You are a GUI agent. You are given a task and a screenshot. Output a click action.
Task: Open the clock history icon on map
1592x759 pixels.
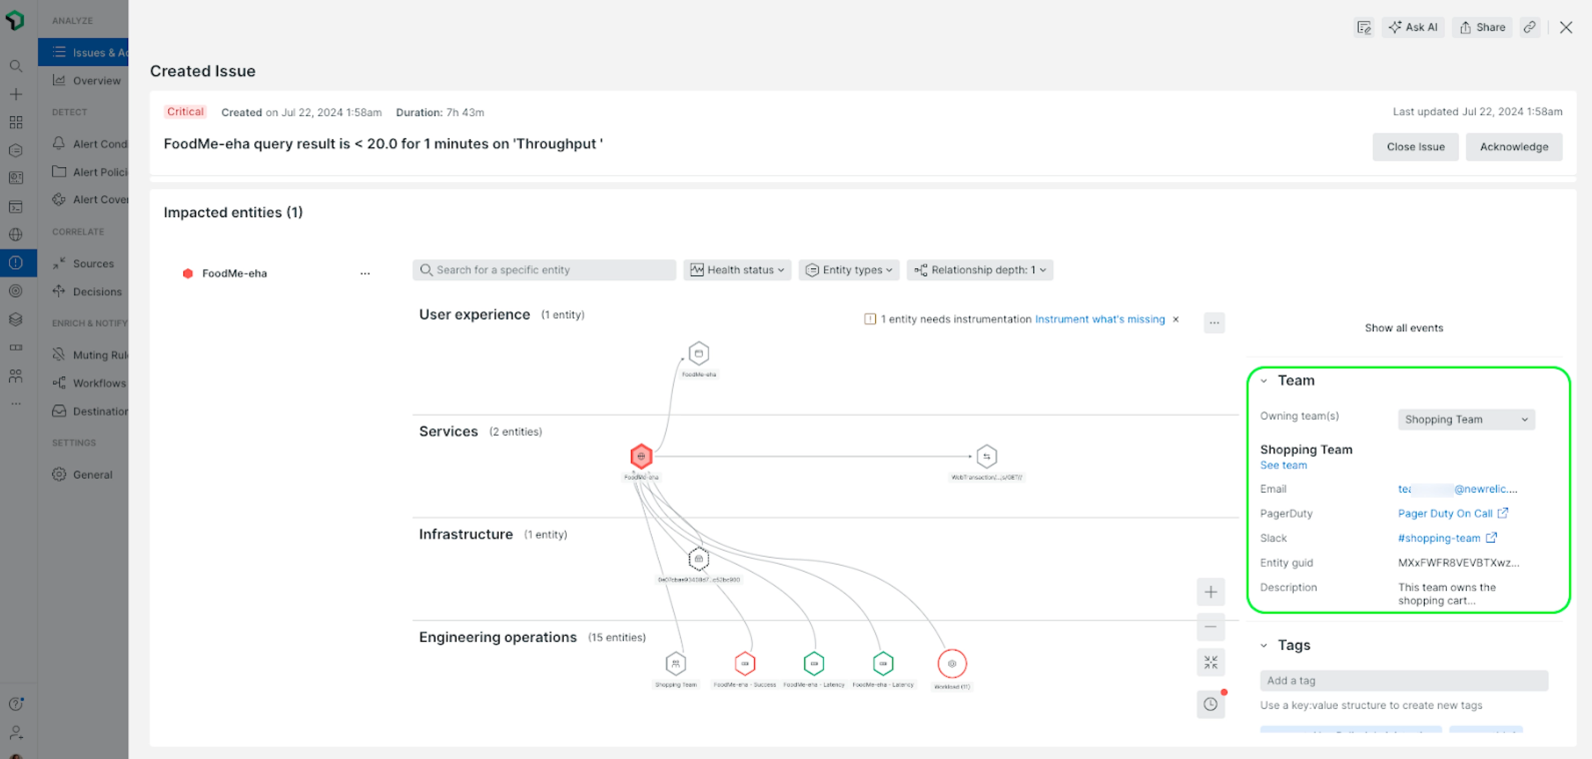1210,704
